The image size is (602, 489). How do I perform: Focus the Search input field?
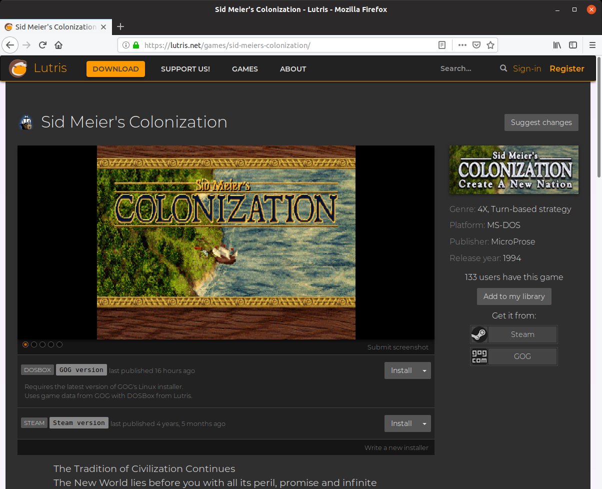[467, 68]
